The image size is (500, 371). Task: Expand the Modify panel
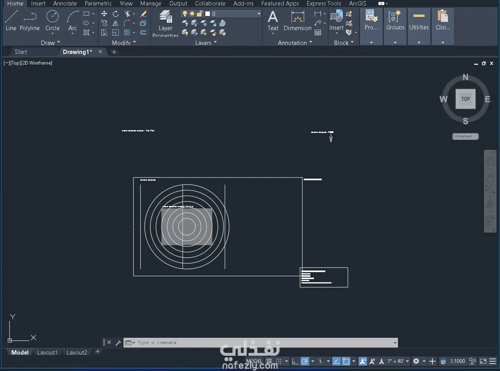coord(124,43)
